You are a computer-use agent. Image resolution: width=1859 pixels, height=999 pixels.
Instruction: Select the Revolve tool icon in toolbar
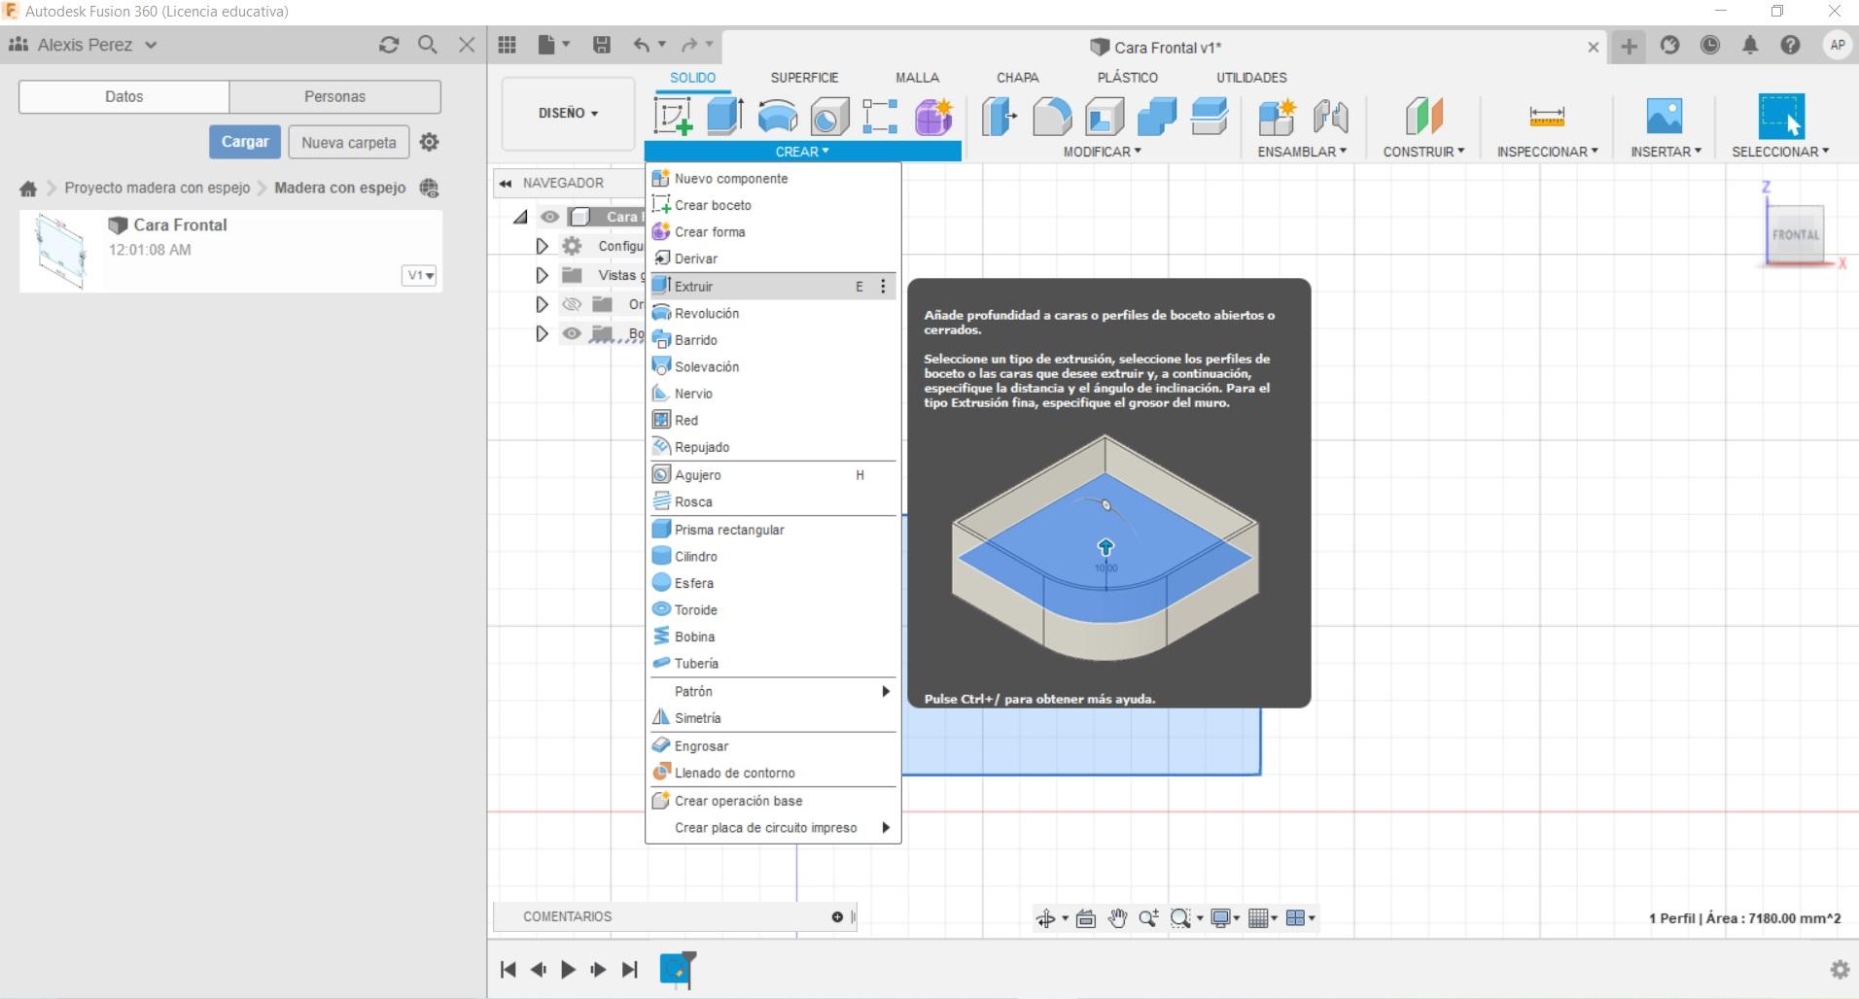click(x=777, y=117)
